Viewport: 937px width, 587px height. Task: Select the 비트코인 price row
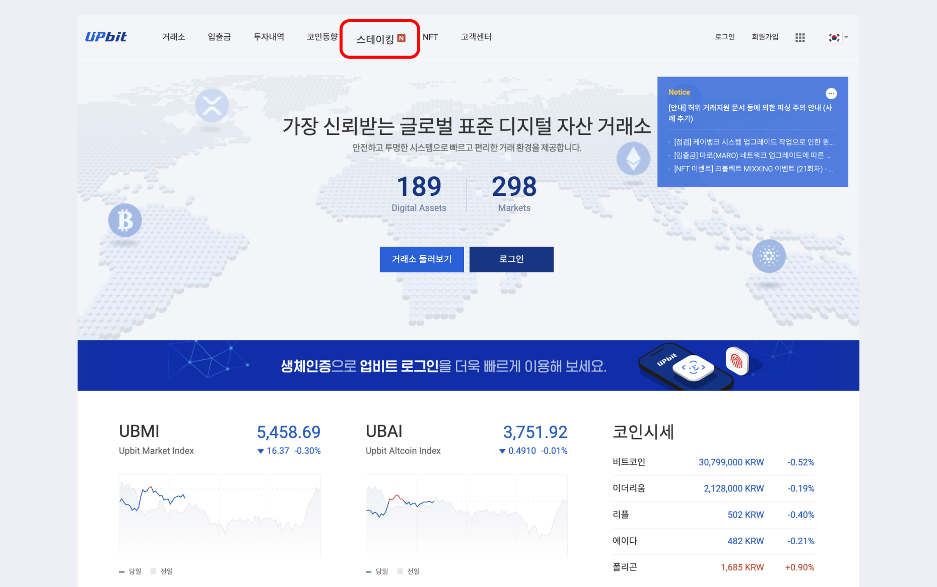[713, 462]
